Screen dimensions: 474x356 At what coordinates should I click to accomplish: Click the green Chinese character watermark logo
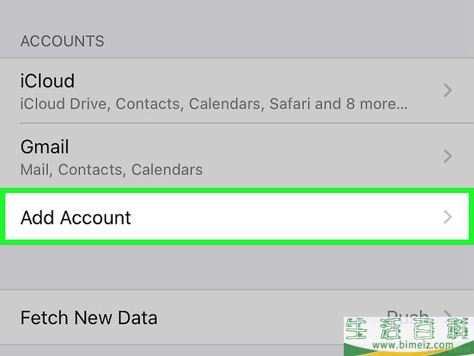point(409,329)
